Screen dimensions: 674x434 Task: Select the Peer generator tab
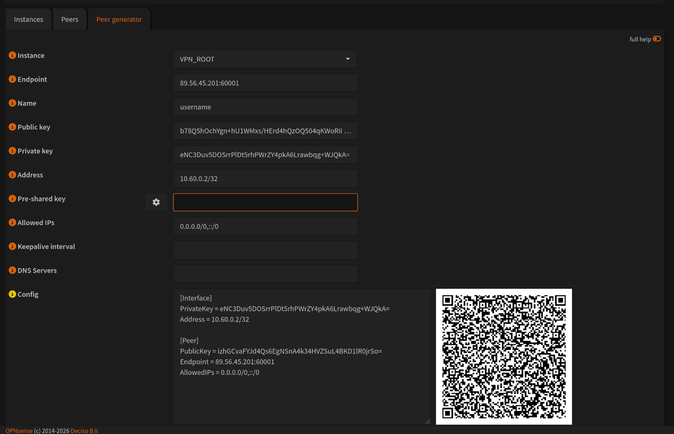click(x=119, y=20)
